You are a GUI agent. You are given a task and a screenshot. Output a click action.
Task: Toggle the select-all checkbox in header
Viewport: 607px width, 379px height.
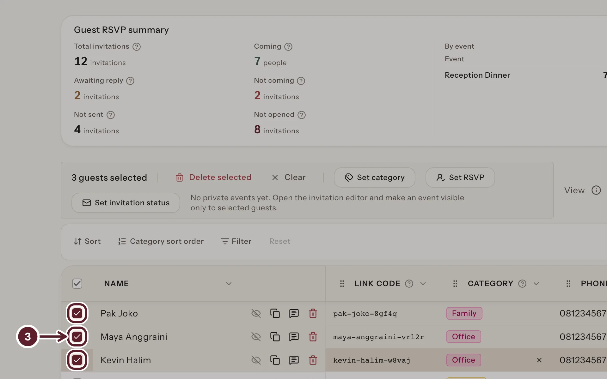coord(77,284)
